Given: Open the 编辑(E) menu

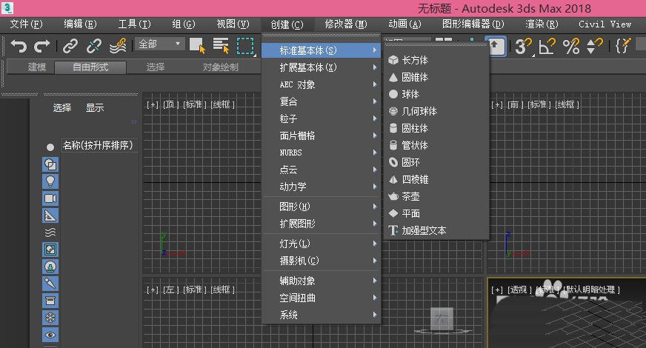Looking at the screenshot, I should coord(80,24).
